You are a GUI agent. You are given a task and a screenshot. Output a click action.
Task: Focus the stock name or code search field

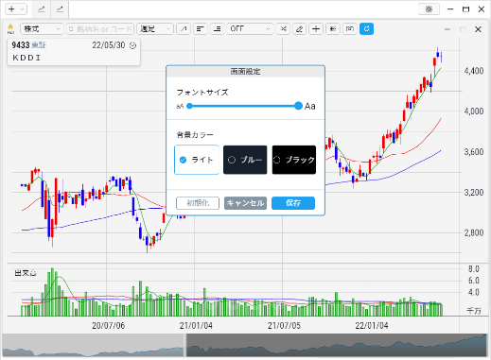(x=100, y=29)
